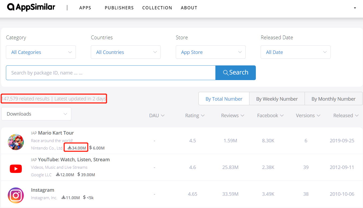Open the account menu caret in header
The image size is (363, 208).
tap(355, 8)
